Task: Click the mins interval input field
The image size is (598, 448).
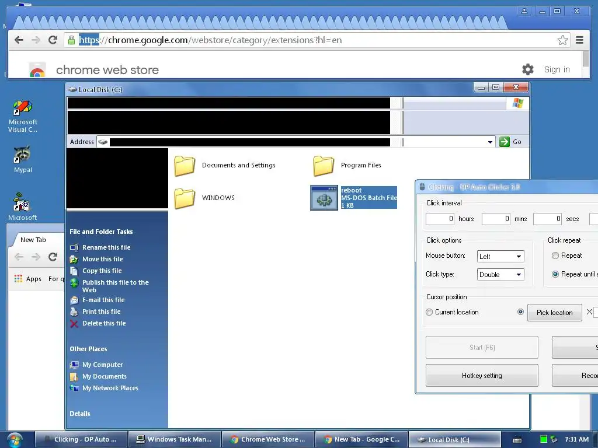Action: point(496,219)
